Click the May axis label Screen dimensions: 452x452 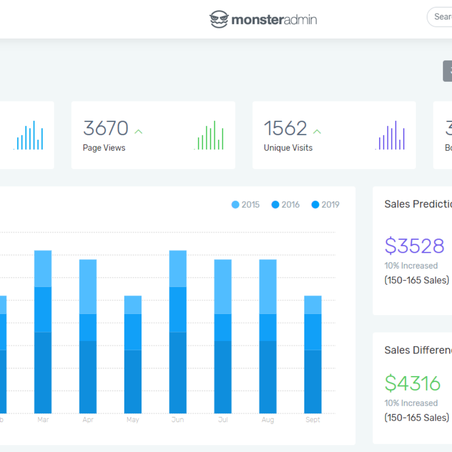pyautogui.click(x=133, y=420)
